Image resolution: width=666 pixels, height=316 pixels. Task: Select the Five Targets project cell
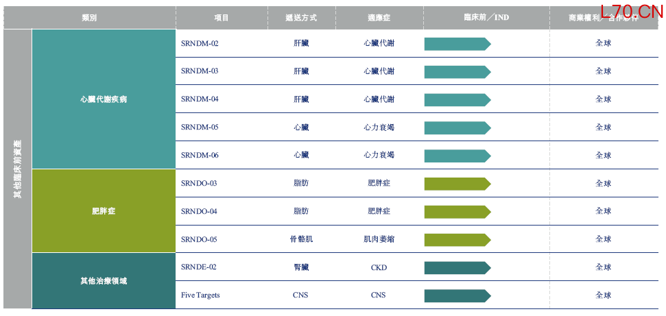[x=200, y=295]
